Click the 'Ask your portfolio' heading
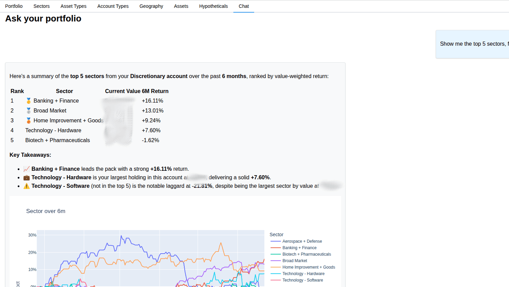 coord(43,18)
